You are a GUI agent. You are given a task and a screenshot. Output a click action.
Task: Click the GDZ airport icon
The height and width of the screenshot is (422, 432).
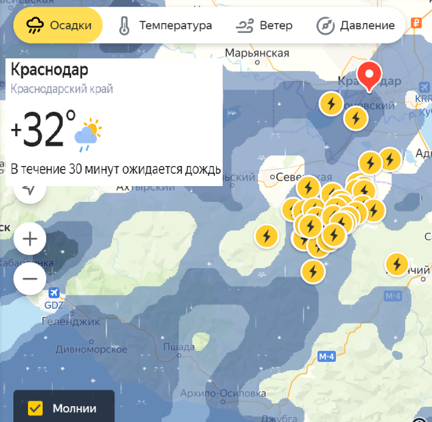point(54,292)
